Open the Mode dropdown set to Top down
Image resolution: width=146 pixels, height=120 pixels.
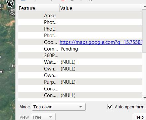coord(59,107)
